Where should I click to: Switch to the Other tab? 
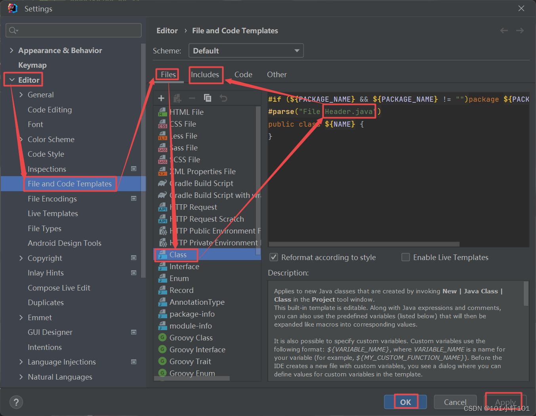pos(277,74)
